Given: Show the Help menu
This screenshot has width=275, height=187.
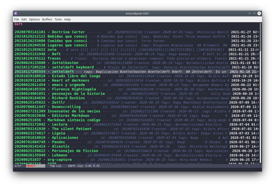Looking at the screenshot, I should pos(67,19).
